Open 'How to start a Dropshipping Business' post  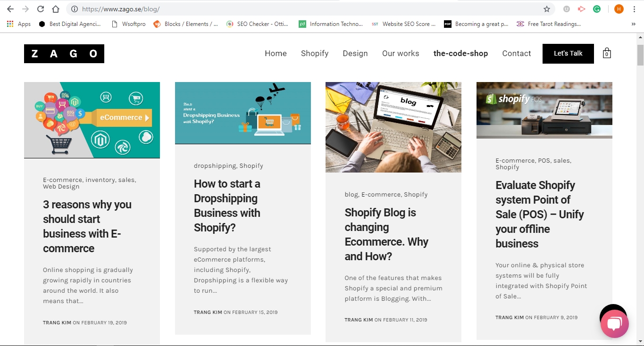pyautogui.click(x=227, y=206)
